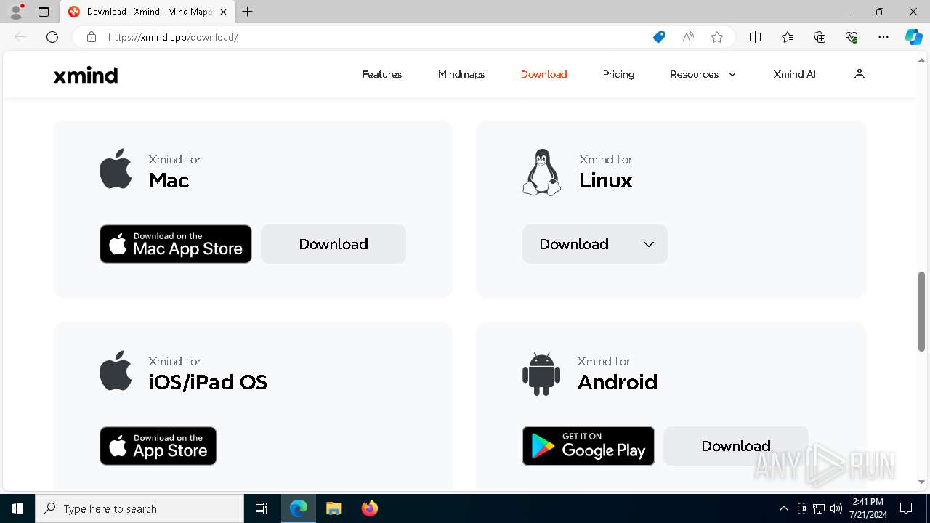Click the page vertical scrollbar thumb
The width and height of the screenshot is (930, 523).
[922, 312]
